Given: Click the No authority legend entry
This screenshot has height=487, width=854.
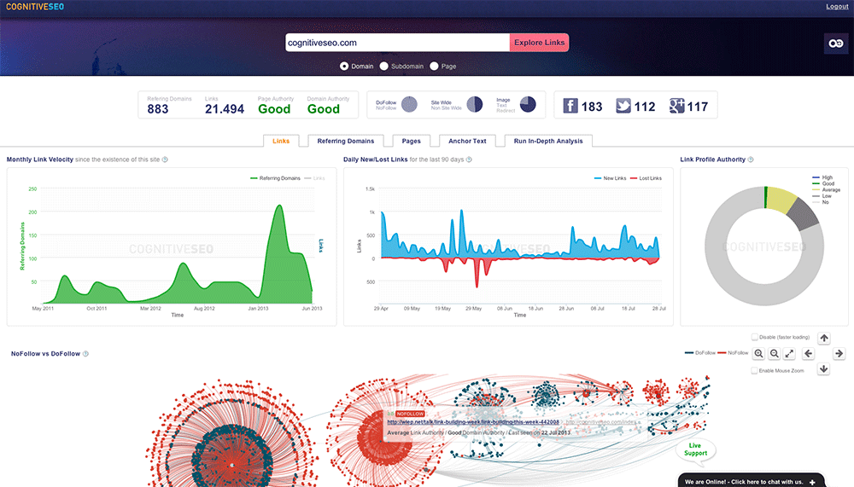Looking at the screenshot, I should pos(821,202).
